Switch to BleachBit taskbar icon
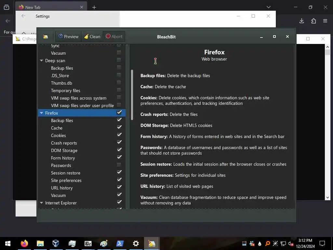 click(x=152, y=243)
